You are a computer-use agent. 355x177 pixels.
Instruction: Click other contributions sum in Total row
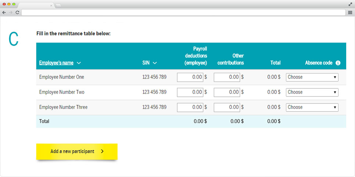237,121
